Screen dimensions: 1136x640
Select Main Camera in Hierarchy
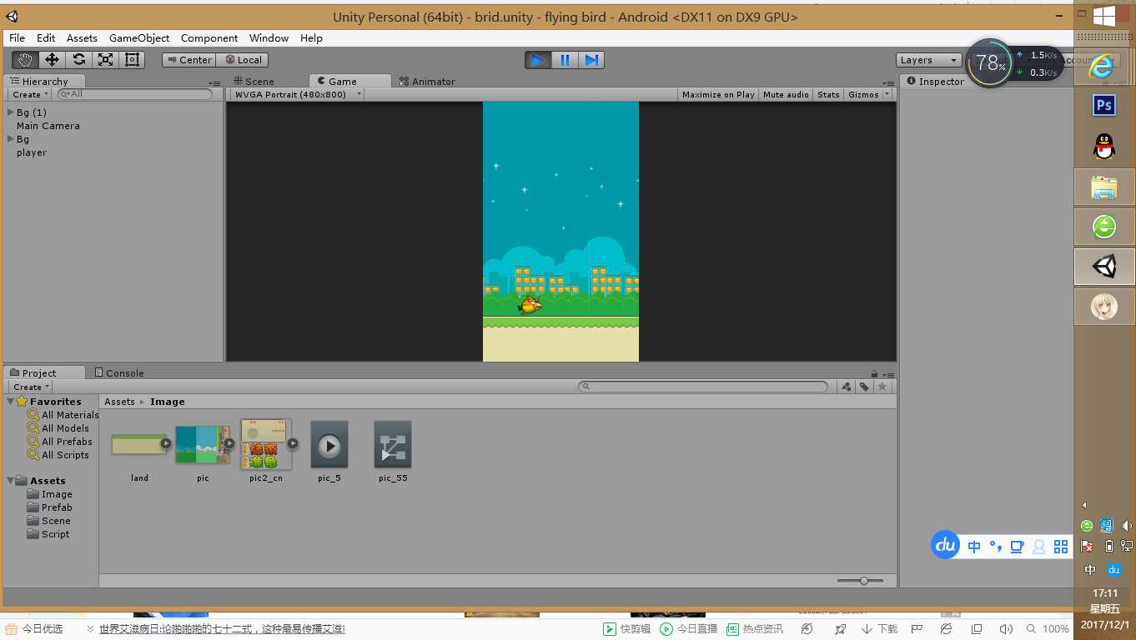48,126
